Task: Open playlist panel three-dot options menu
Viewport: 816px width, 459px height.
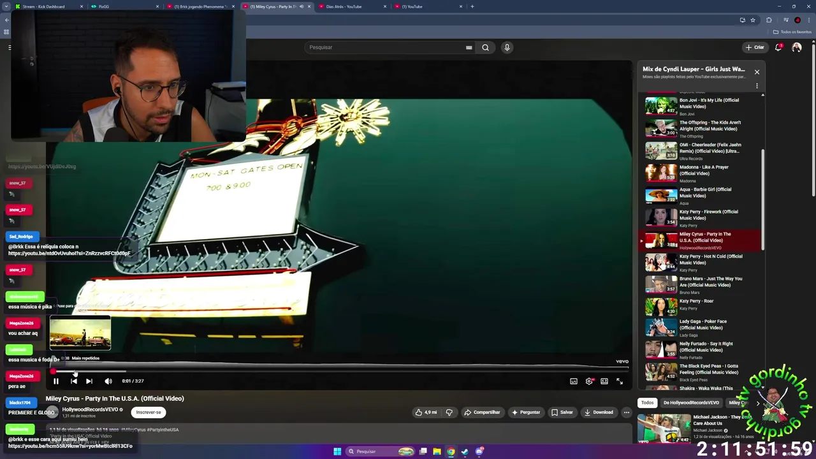Action: pyautogui.click(x=757, y=86)
